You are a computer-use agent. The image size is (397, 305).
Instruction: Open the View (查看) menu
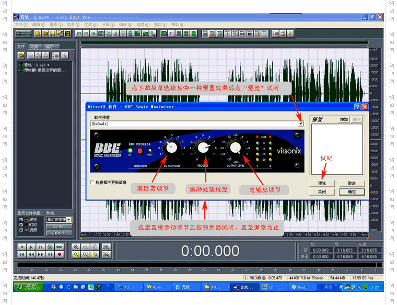click(56, 25)
